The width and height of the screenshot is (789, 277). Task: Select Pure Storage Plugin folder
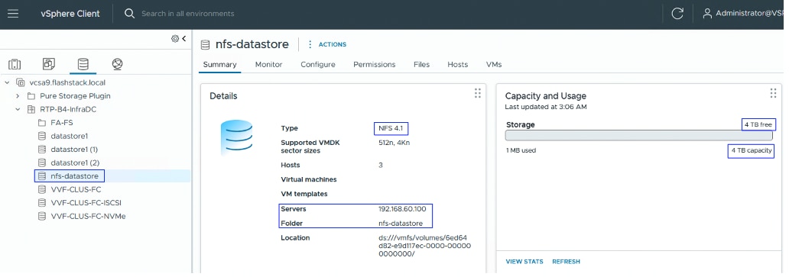point(76,96)
